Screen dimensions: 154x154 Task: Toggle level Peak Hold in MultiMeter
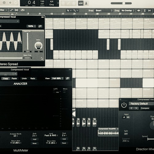coord(64,139)
